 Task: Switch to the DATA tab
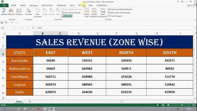[72, 6]
